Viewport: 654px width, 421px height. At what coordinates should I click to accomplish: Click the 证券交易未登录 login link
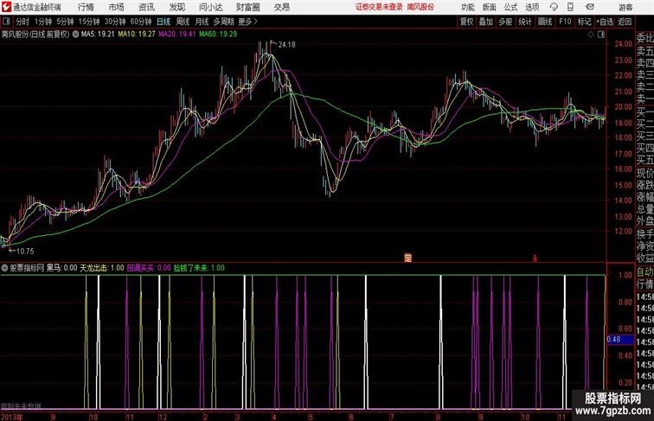click(379, 7)
